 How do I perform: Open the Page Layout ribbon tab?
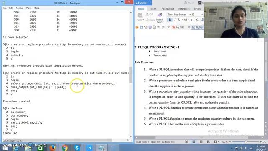click(x=167, y=9)
